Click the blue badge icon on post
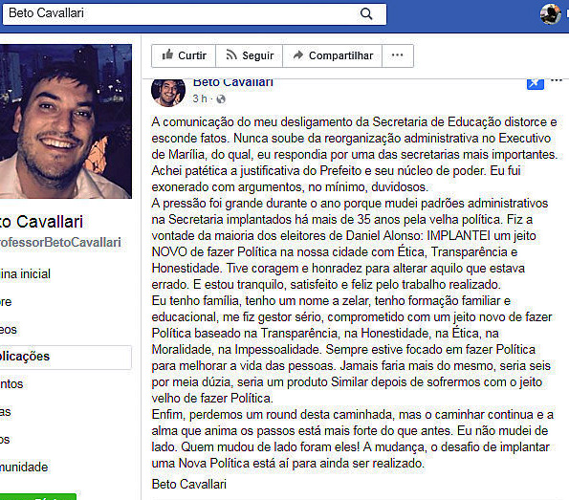Viewport: 569px width, 500px height. click(536, 83)
